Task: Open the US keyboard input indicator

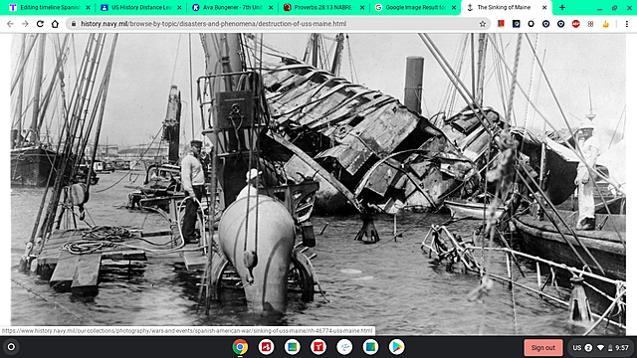Action: coord(577,348)
